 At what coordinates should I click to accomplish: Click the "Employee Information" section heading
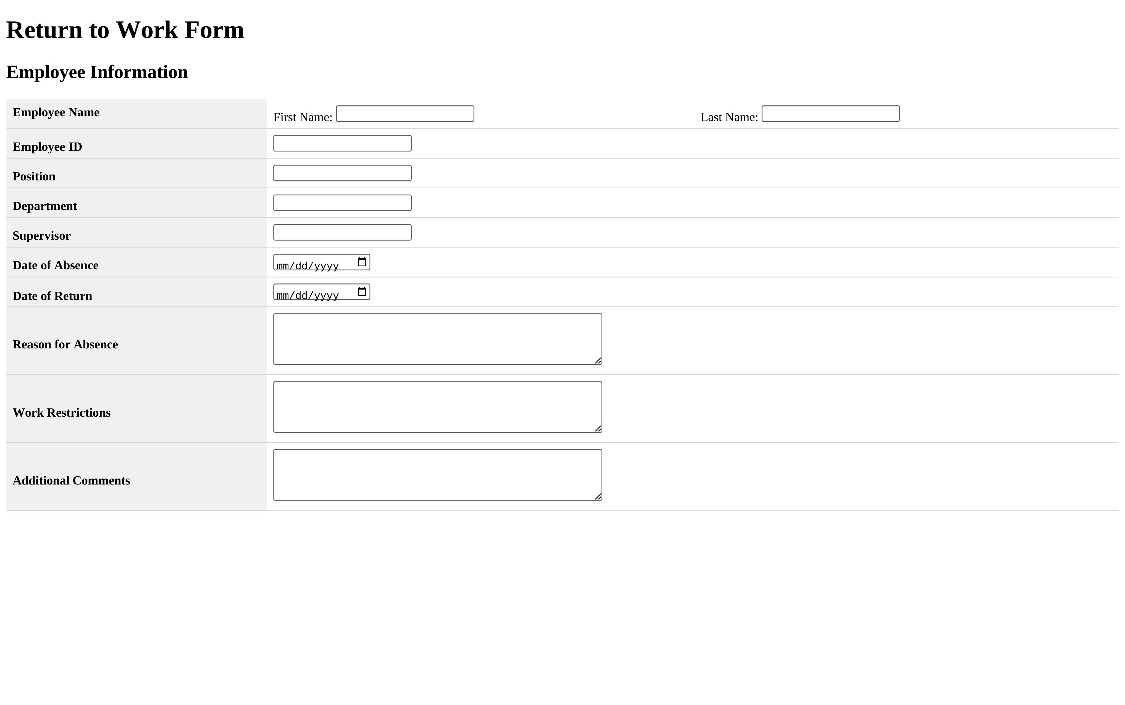(x=97, y=72)
